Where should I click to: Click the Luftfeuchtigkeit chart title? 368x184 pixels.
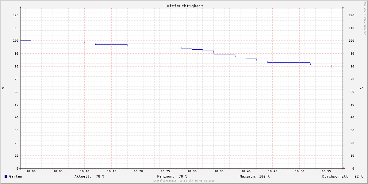point(184,6)
